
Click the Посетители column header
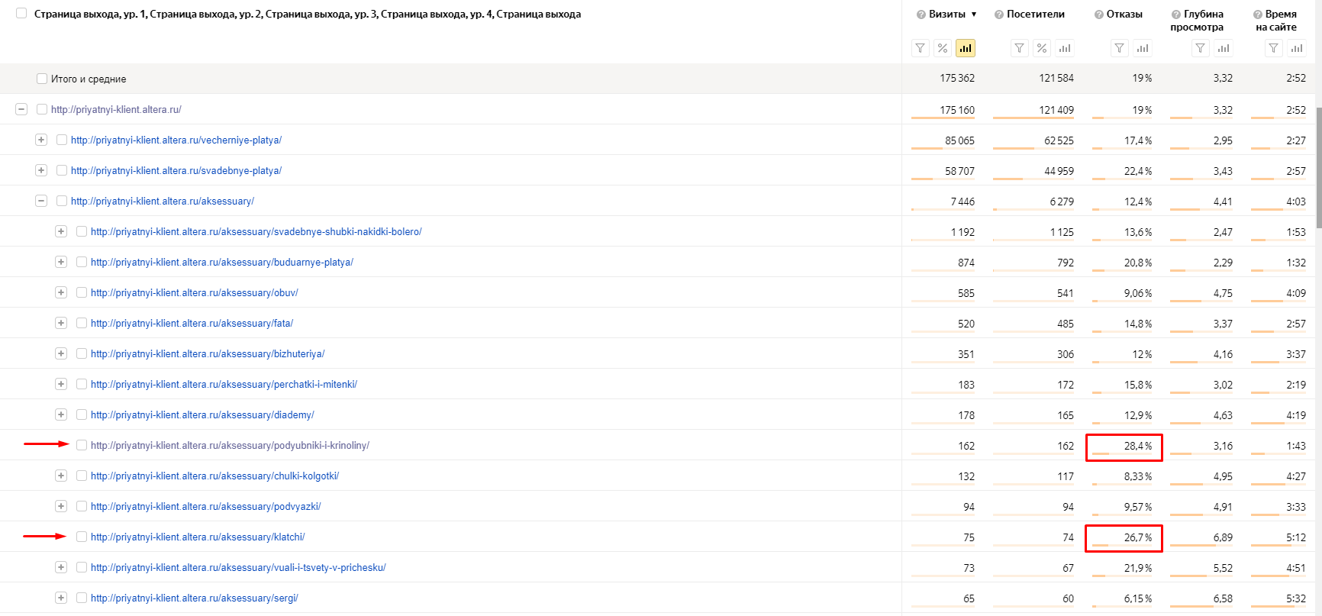1036,15
